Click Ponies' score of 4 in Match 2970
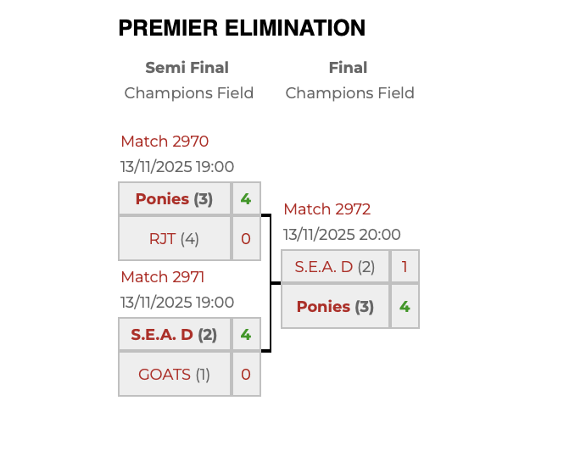Viewport: 575px width, 473px height. click(x=246, y=199)
